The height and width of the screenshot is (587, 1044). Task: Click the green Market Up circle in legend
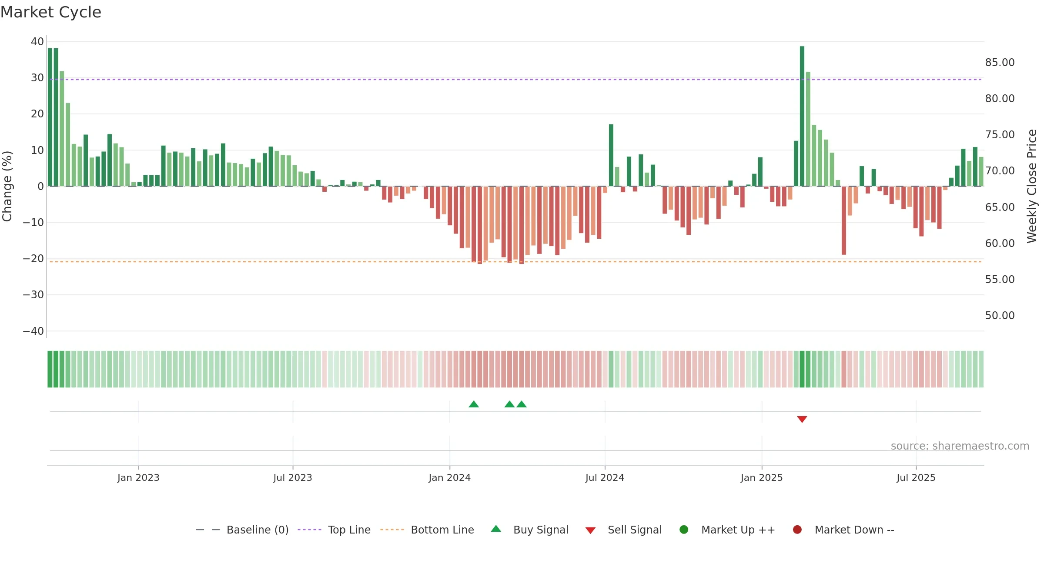pos(684,530)
